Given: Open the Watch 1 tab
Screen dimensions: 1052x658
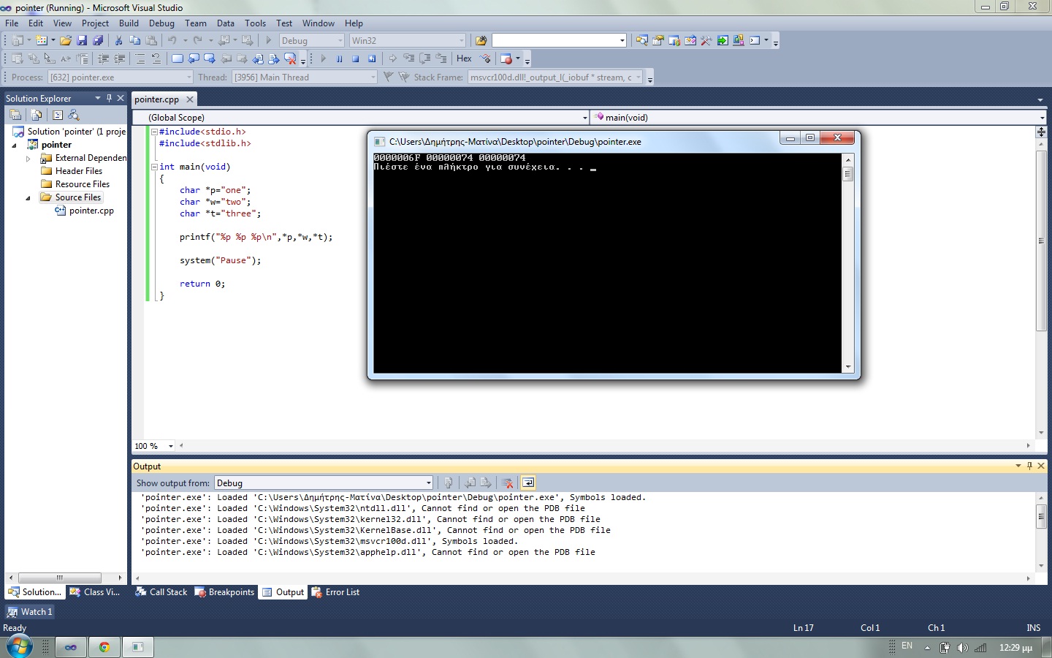Looking at the screenshot, I should tap(30, 612).
